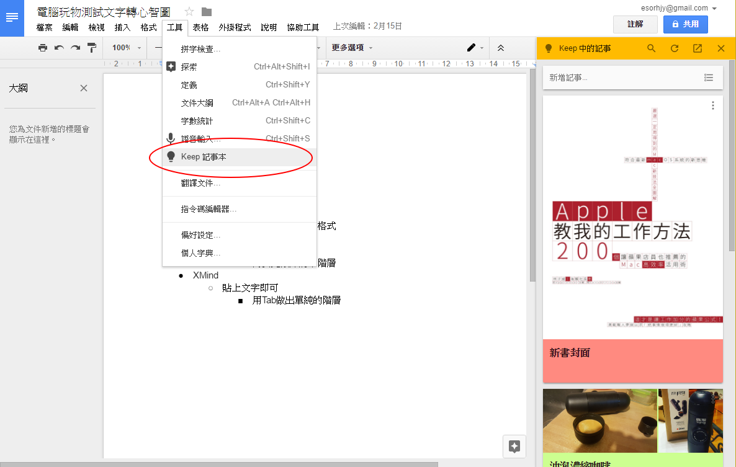Open the 外掛程式 menu
The width and height of the screenshot is (736, 467).
(x=235, y=28)
